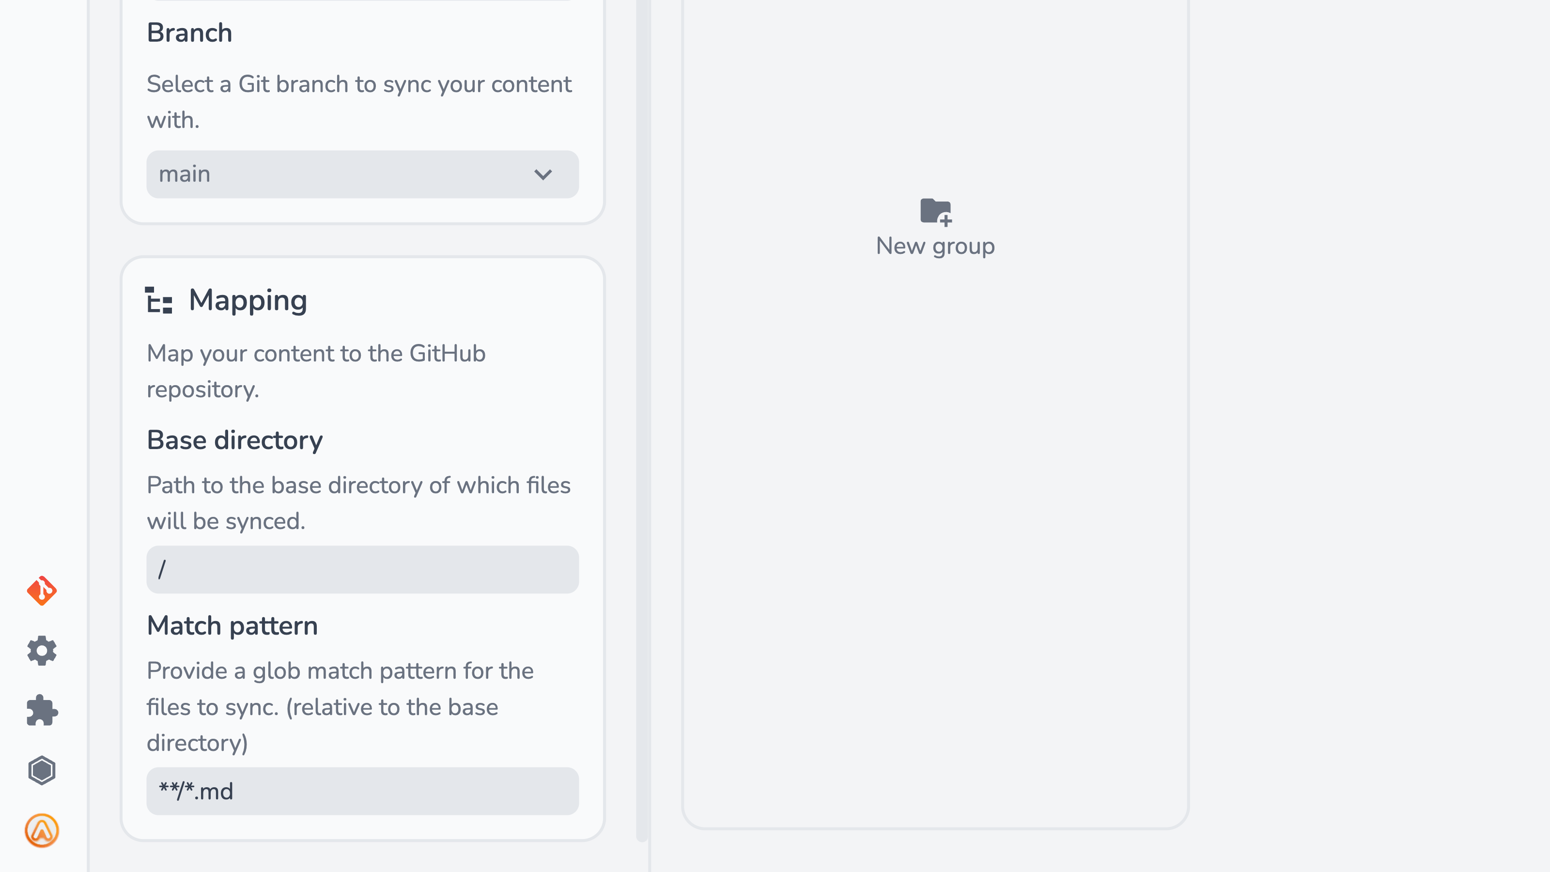Open the Settings gear icon
Screen dimensions: 1550x872
[42, 651]
